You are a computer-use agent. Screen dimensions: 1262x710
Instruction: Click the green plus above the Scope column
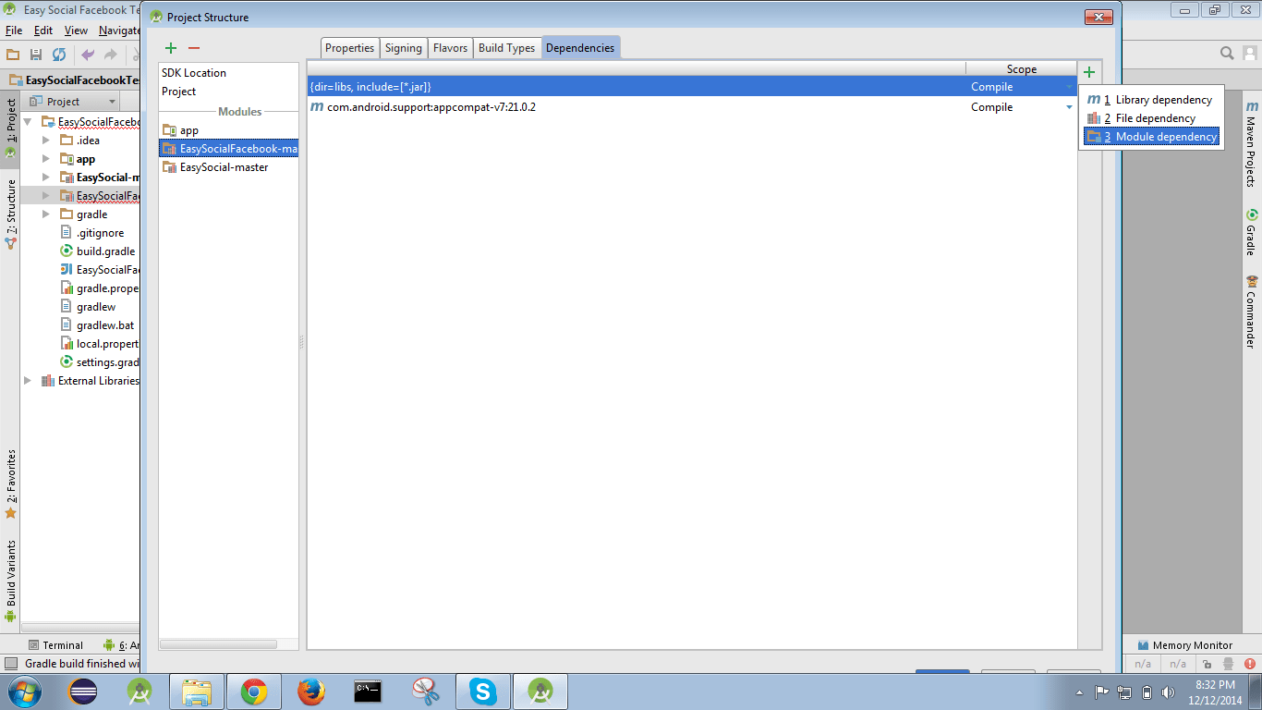point(1089,72)
